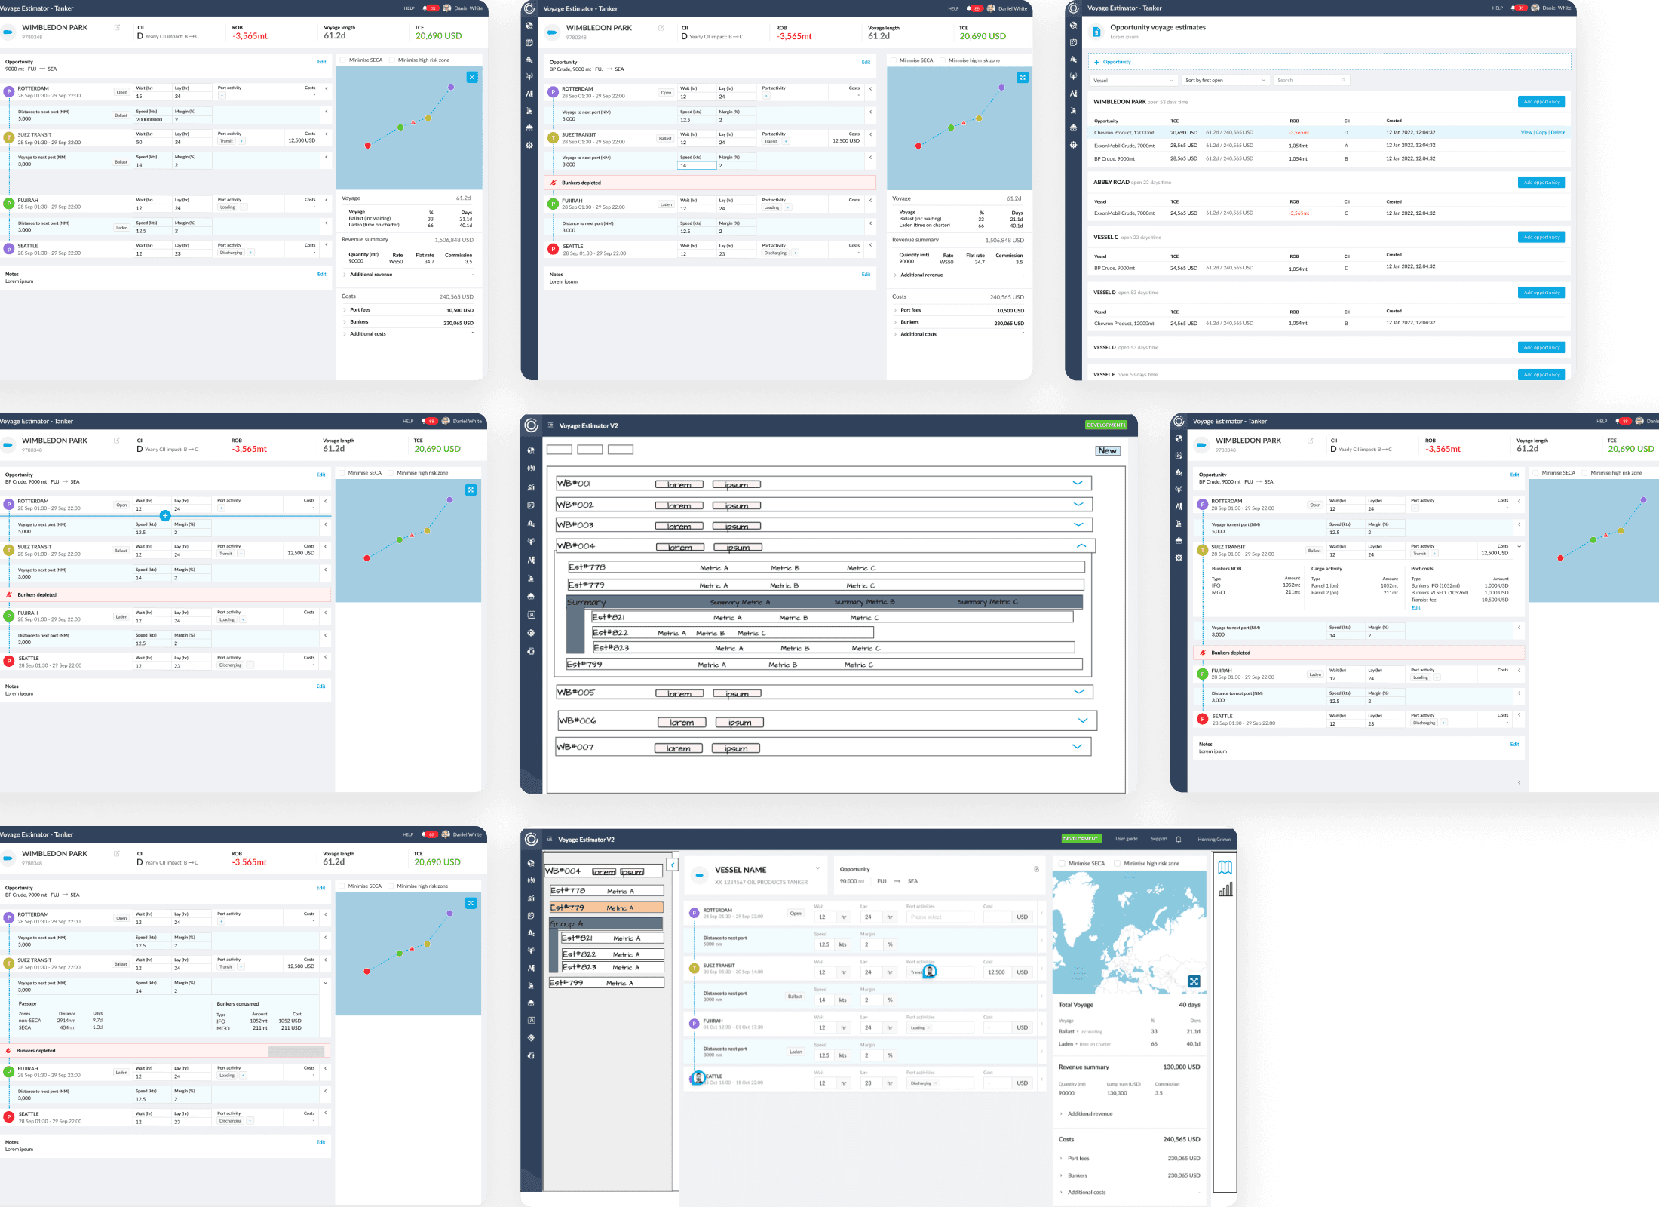Click the edit icon on the 90.000 mt Opportunity card
This screenshot has height=1207, width=1659.
coord(1036,869)
